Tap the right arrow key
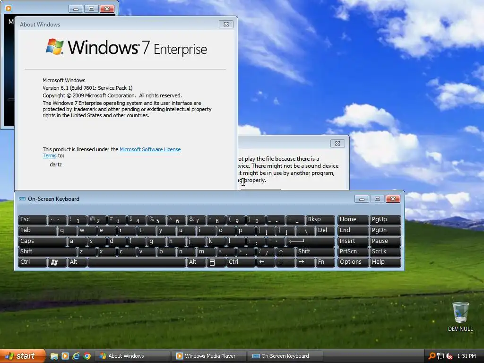The width and height of the screenshot is (484, 363). [305, 262]
